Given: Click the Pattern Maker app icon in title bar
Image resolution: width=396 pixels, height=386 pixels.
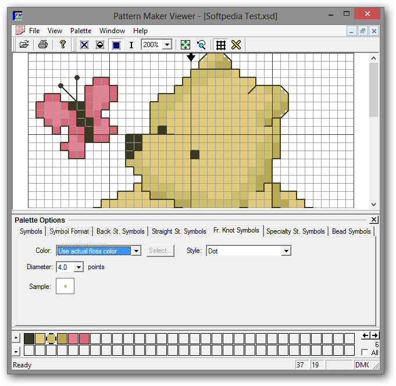Looking at the screenshot, I should [x=17, y=16].
